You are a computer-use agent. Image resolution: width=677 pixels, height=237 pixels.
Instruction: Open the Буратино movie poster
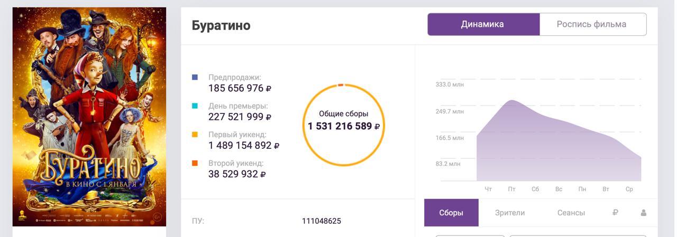click(89, 116)
